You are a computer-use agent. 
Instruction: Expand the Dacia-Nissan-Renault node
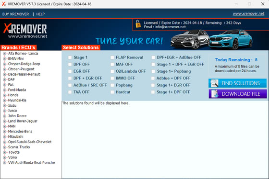pos(5,74)
